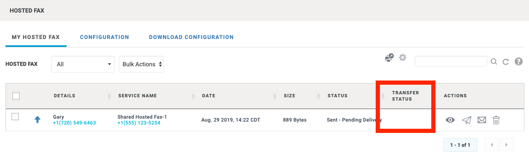Image resolution: width=529 pixels, height=156 pixels.
Task: Expand the Bulk Actions dropdown
Action: click(x=141, y=64)
